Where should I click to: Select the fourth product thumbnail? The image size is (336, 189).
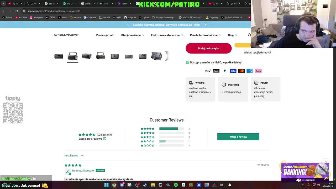pos(101,56)
